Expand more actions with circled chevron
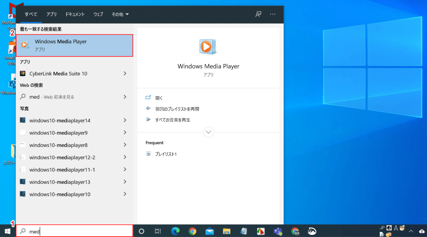Screen dimensions: 427x237 208,132
